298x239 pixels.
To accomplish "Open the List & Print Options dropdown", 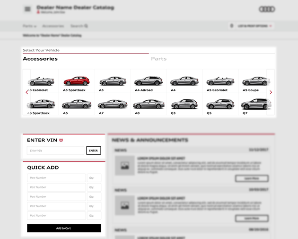I will click(254, 26).
